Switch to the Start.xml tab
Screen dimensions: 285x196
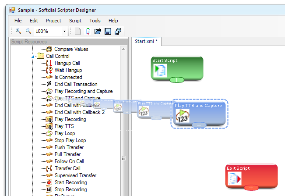click(146, 41)
